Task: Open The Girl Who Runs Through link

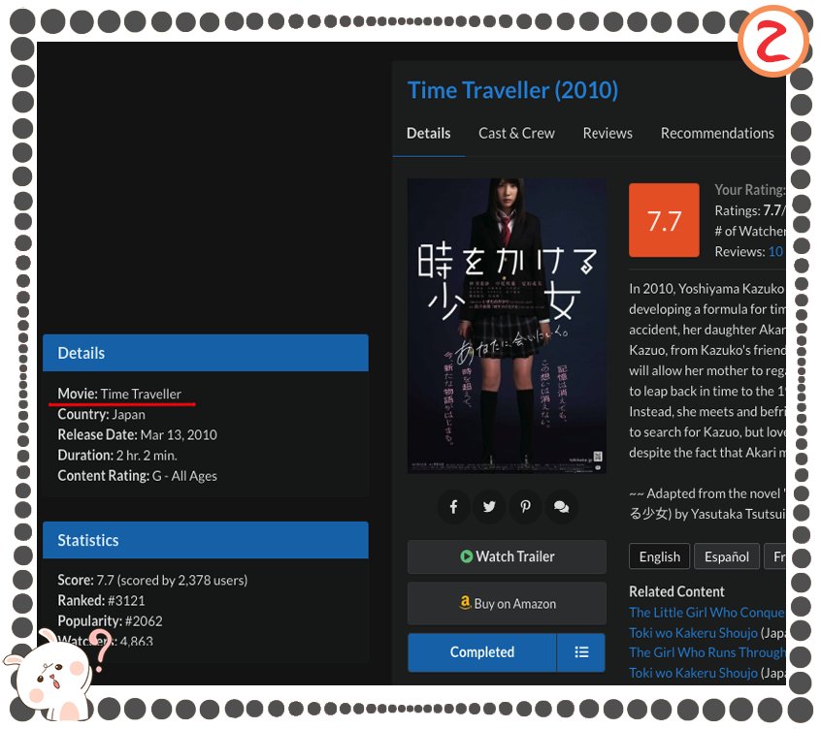Action: coord(706,652)
